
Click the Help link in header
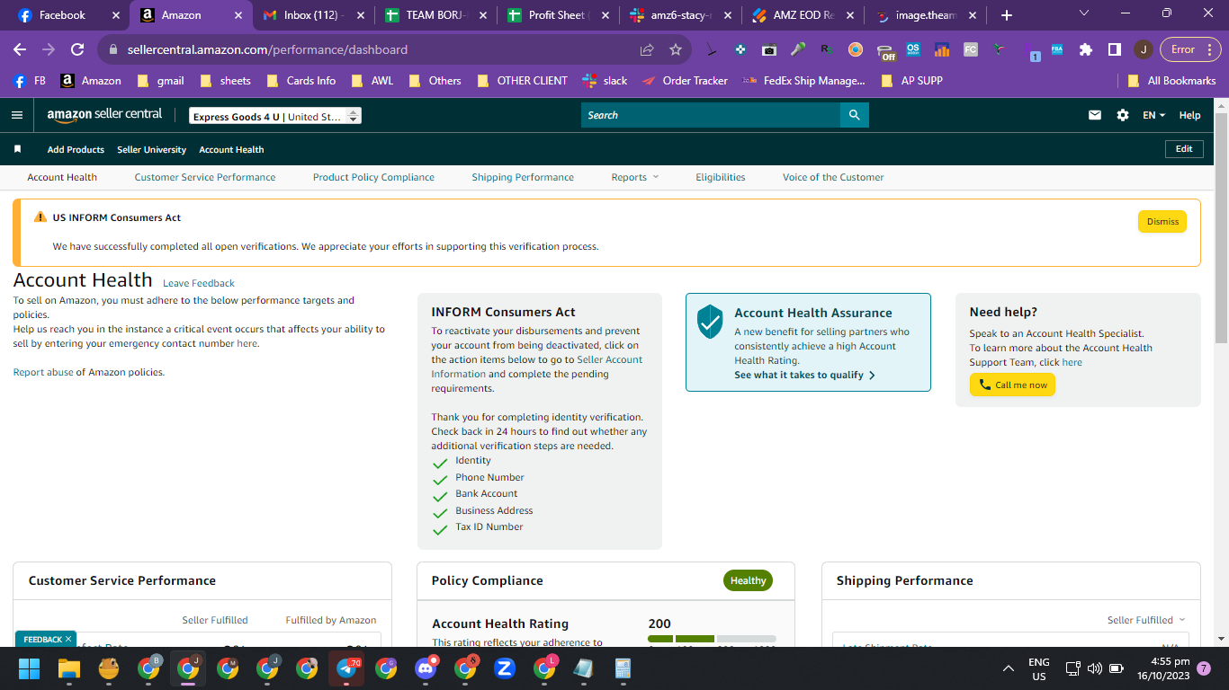coord(1189,115)
